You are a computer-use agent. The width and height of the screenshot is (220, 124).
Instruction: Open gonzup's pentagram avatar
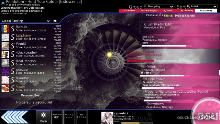[x=5, y=71]
